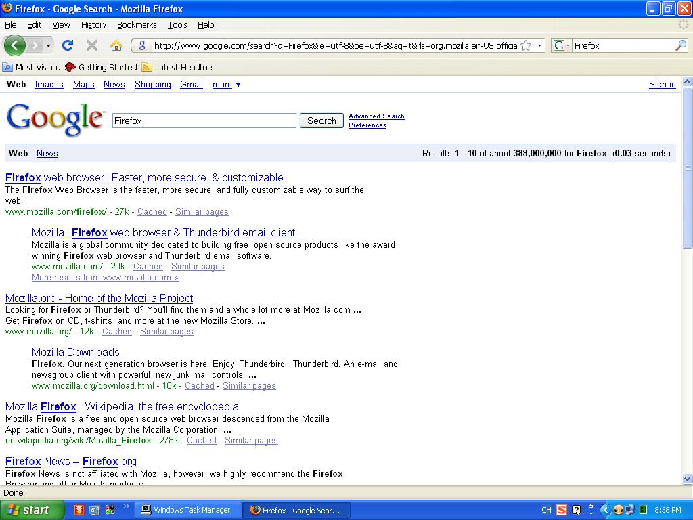
Task: Open Cached link for mozilla.org/download.html
Action: point(200,385)
